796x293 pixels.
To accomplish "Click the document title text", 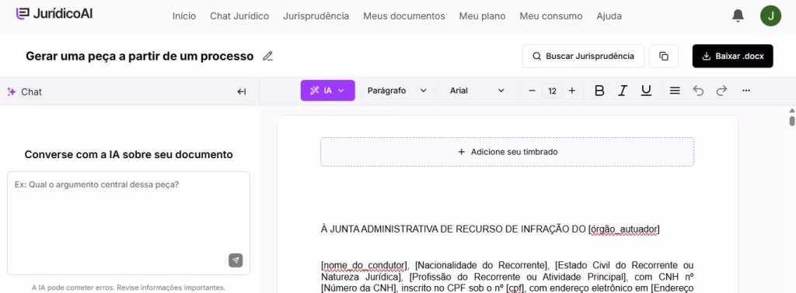I will click(x=140, y=56).
